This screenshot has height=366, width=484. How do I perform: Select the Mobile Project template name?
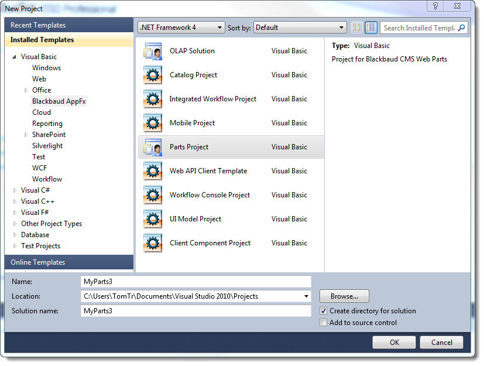193,123
